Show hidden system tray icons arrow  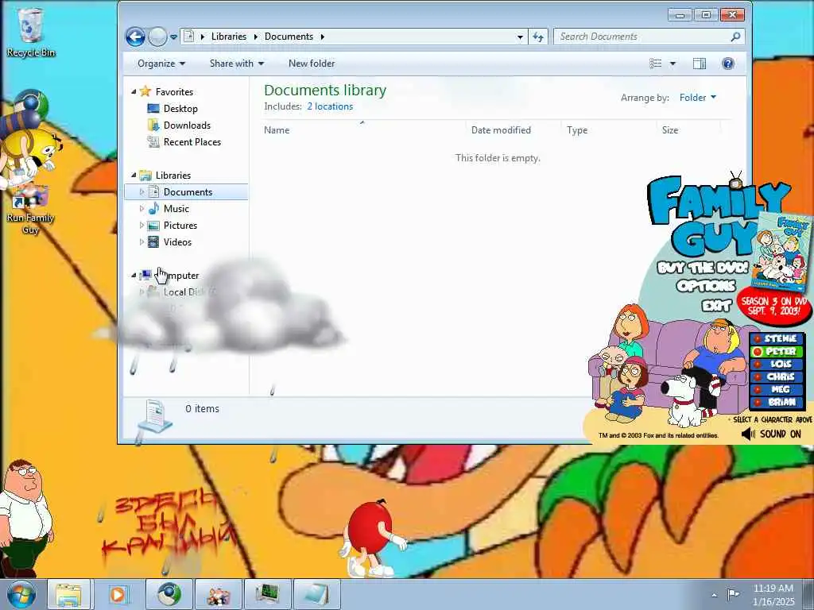click(x=715, y=595)
